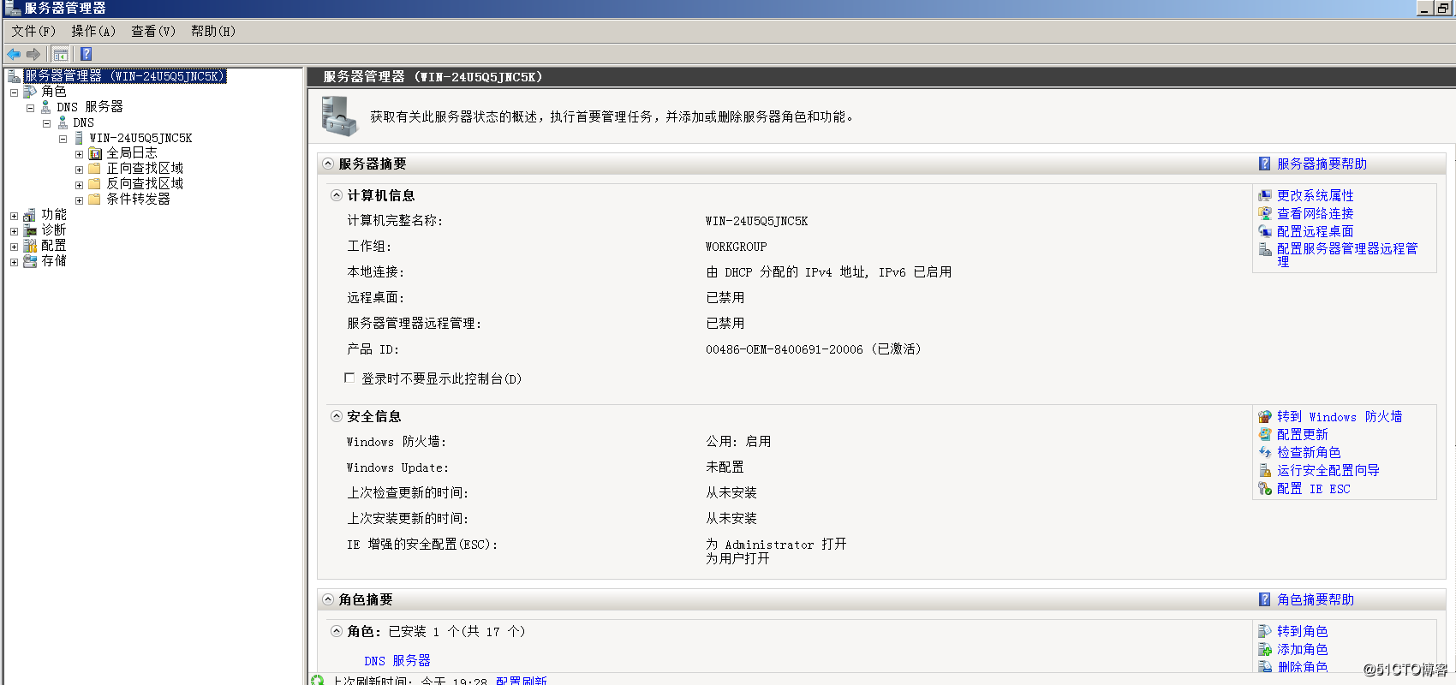The width and height of the screenshot is (1456, 685).
Task: Collapse the 安全信息 section
Action: [337, 416]
